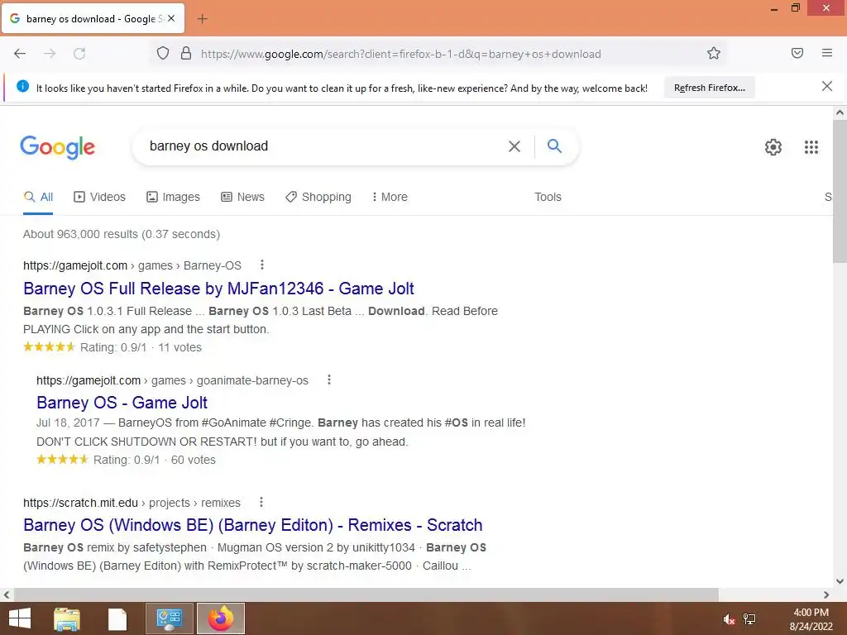
Task: Switch to the News tab
Action: (x=242, y=197)
